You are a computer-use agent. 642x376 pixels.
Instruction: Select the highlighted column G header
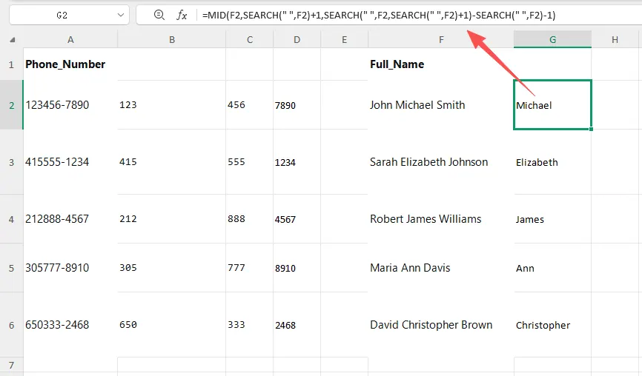click(x=552, y=40)
